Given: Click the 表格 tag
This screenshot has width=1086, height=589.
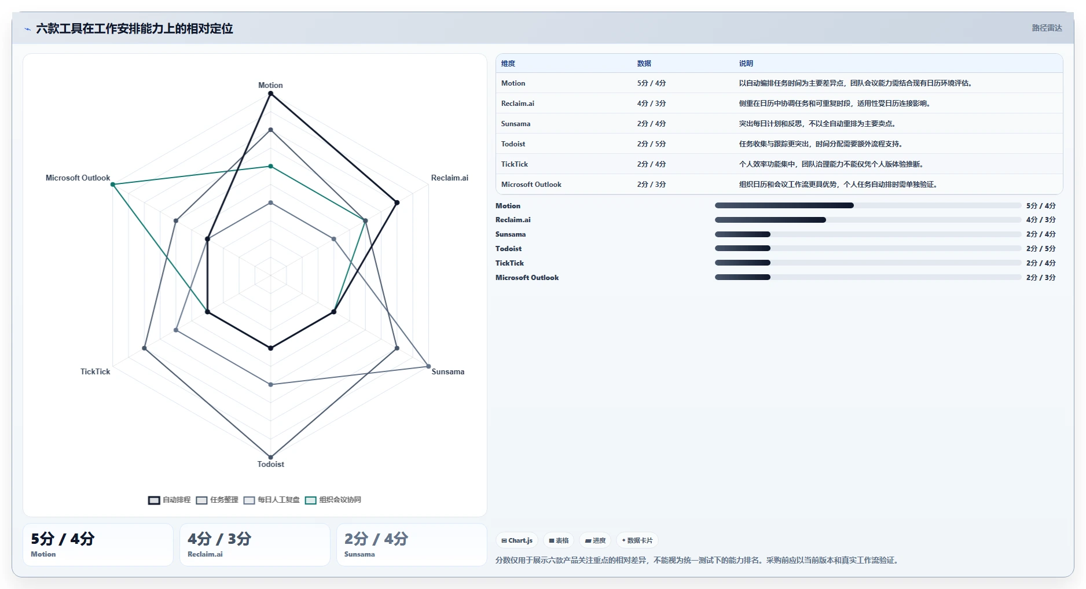Looking at the screenshot, I should click(559, 540).
